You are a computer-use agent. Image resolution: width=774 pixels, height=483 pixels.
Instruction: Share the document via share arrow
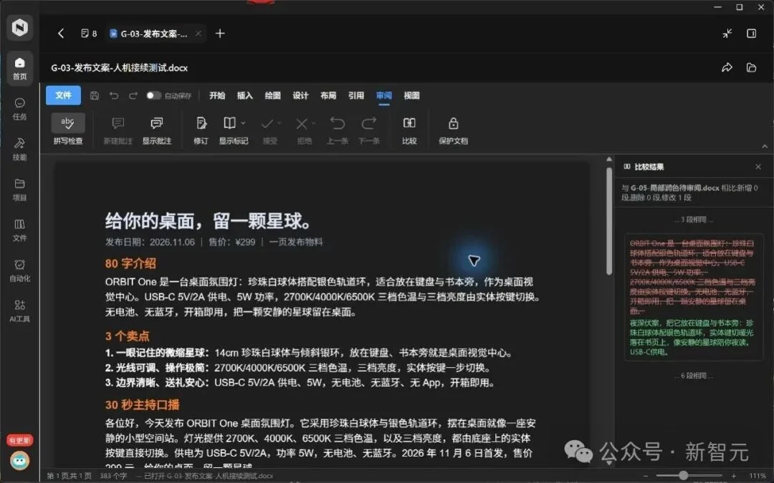(727, 67)
